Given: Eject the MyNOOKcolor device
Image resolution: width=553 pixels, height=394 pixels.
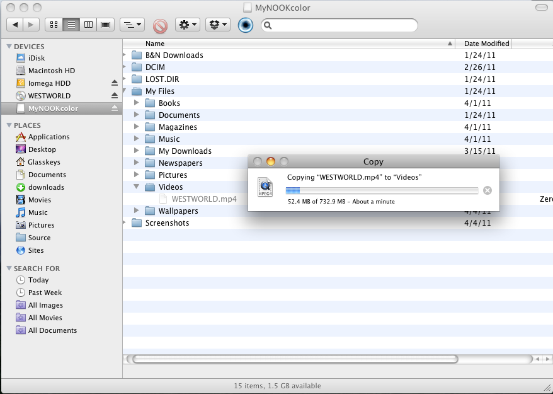Looking at the screenshot, I should (x=115, y=108).
